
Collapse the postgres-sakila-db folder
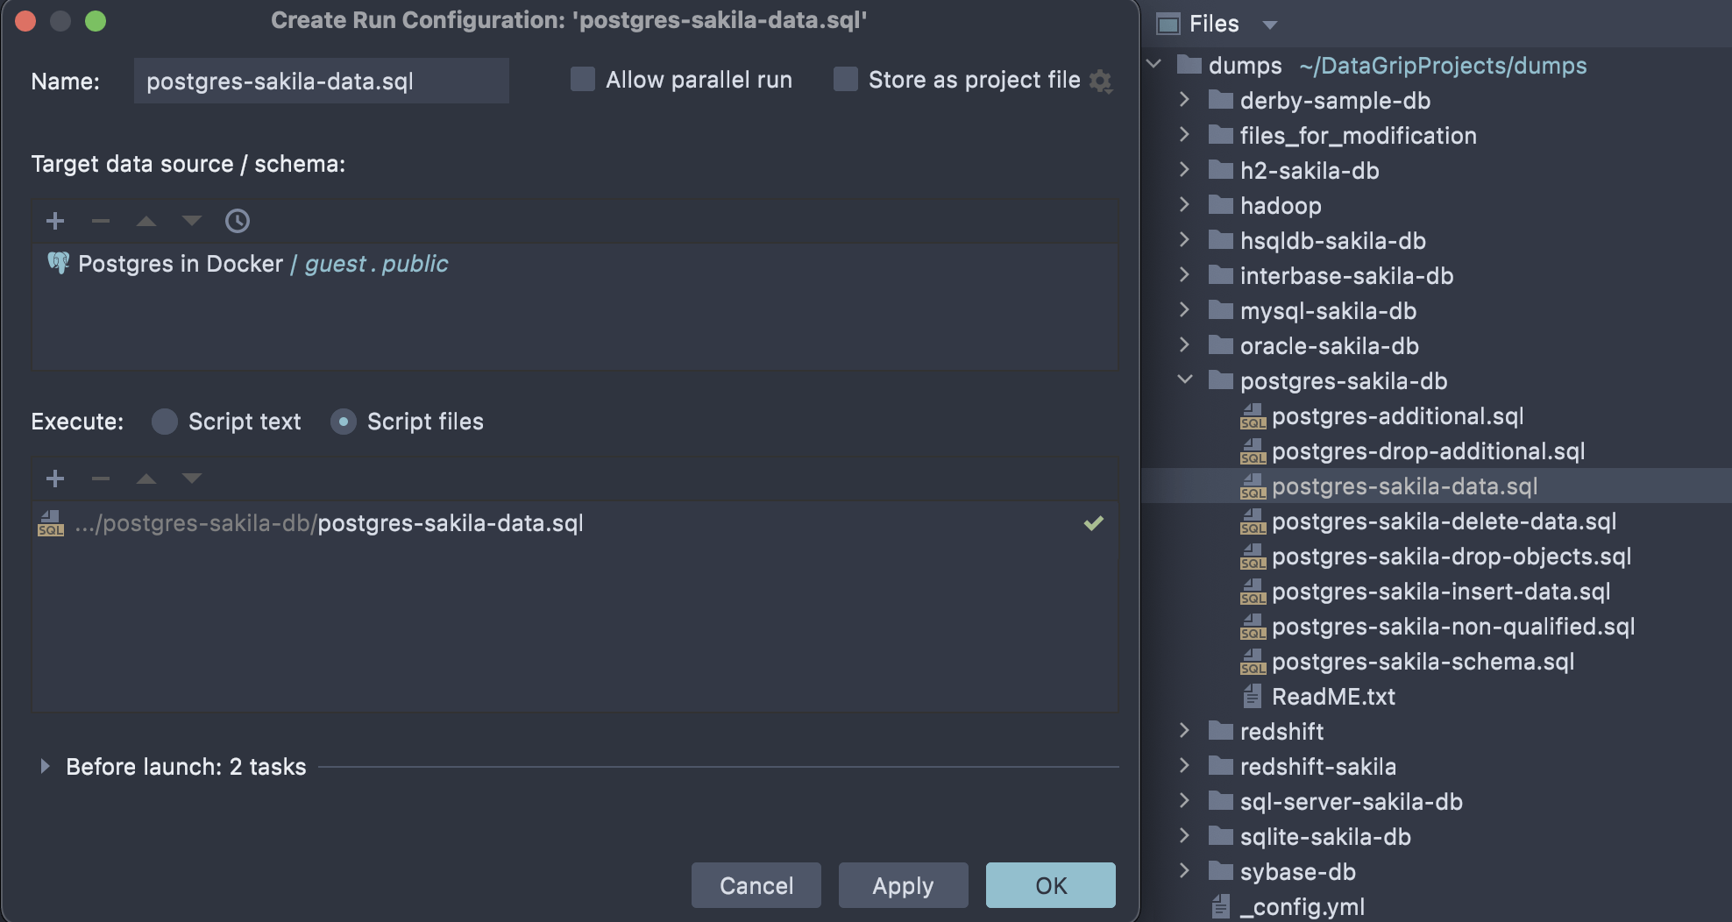click(1185, 380)
